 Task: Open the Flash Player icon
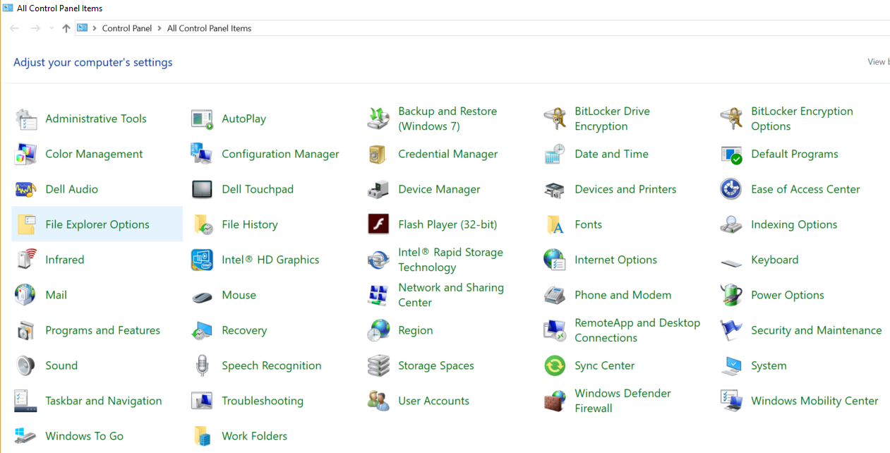coord(379,225)
